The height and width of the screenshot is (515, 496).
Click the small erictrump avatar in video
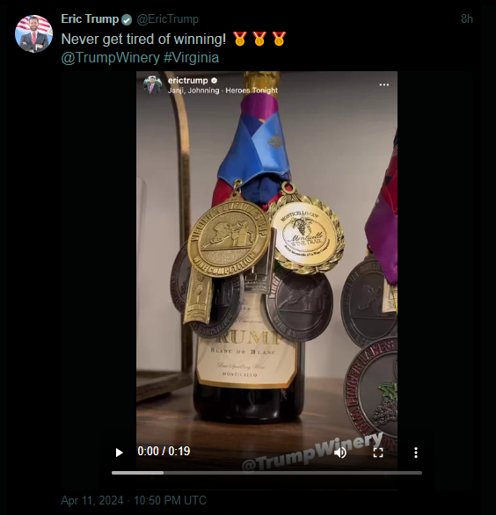[x=152, y=84]
